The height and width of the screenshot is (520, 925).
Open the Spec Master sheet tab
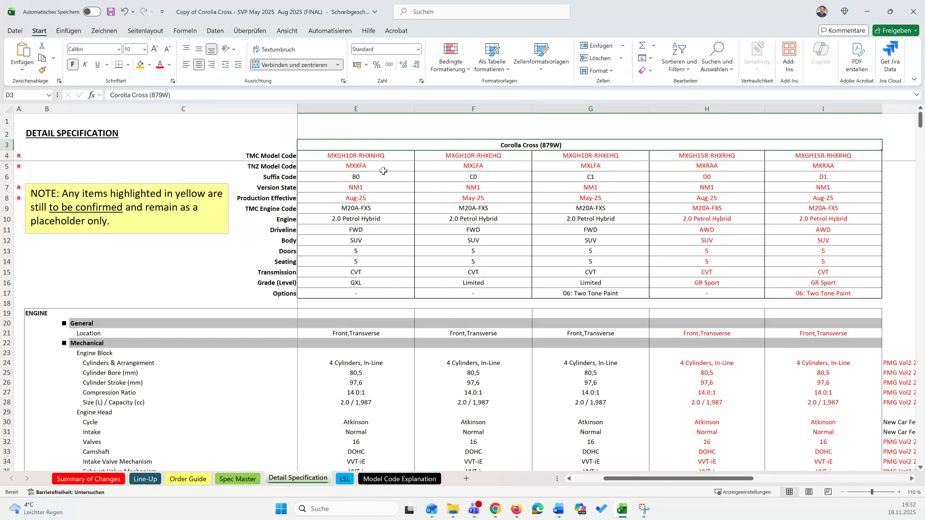[238, 479]
